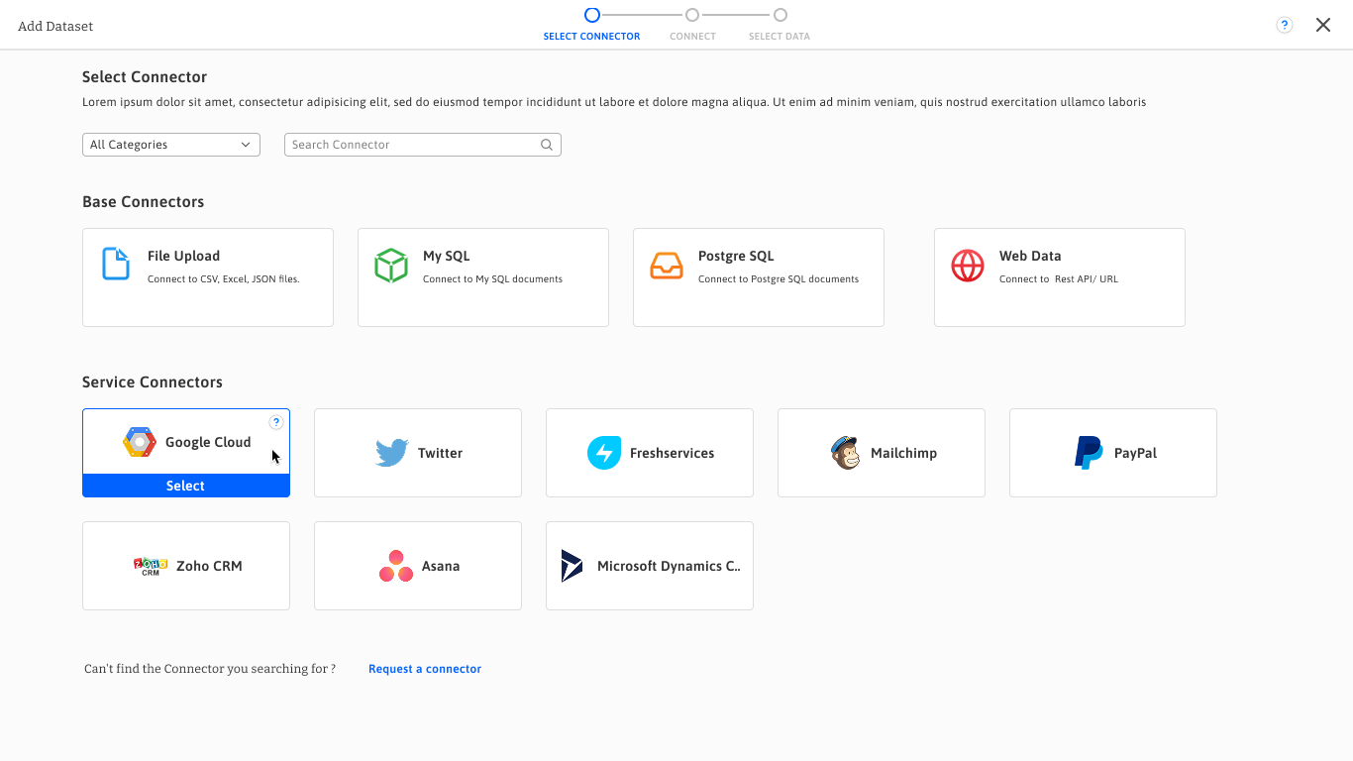Image resolution: width=1353 pixels, height=761 pixels.
Task: Choose the My SQL connector title
Action: pos(447,256)
